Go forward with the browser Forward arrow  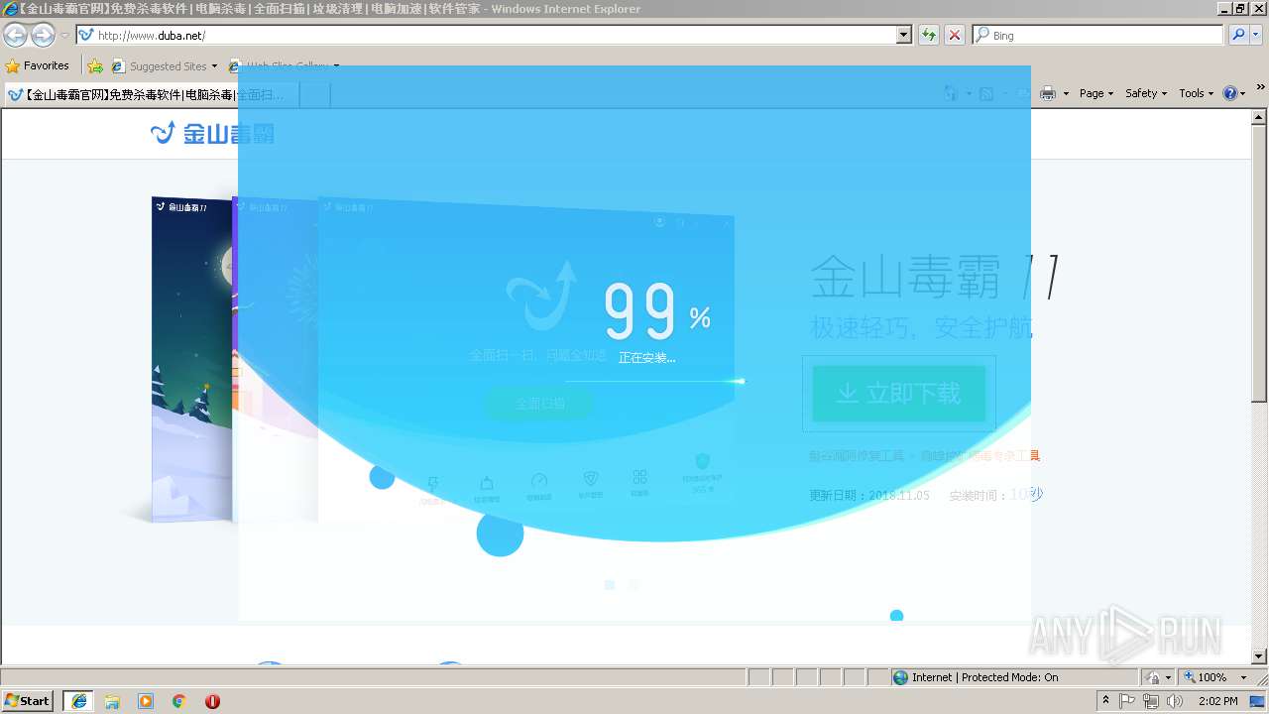43,36
